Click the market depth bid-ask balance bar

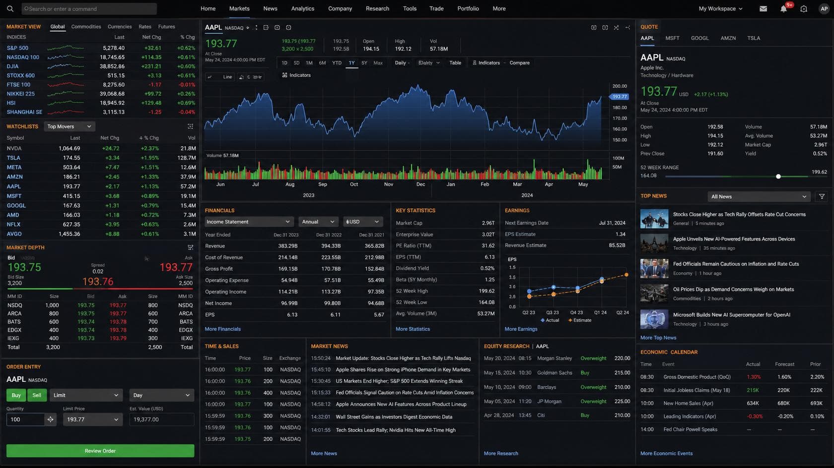100,289
